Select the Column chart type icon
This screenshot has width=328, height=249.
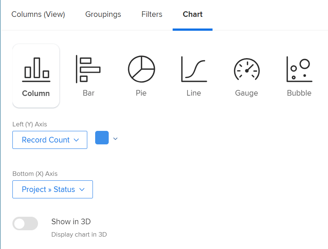tap(36, 69)
